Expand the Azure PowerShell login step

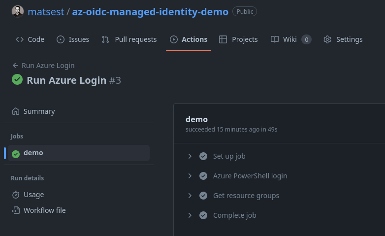[x=190, y=176]
